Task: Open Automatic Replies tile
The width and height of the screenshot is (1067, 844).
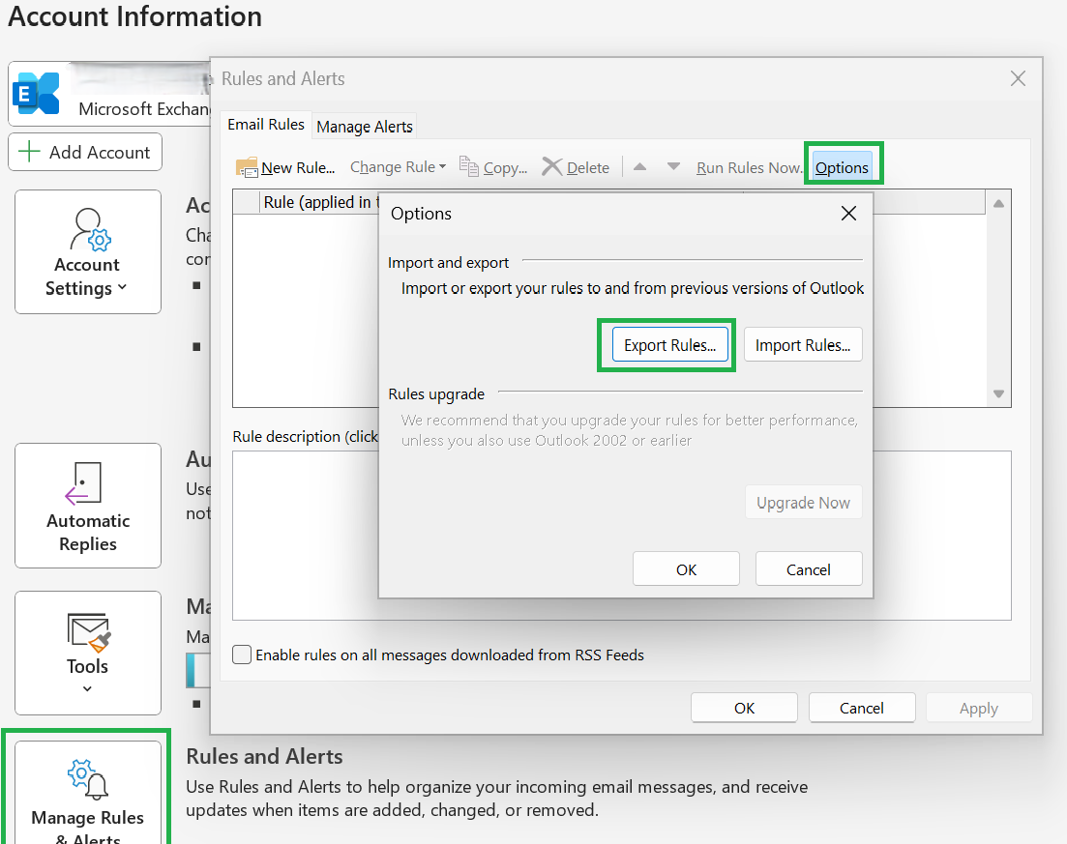Action: 88,506
